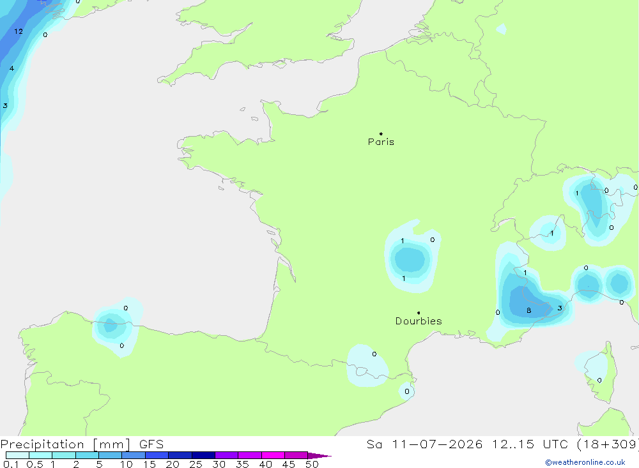Click the 2–5 mm legend color swatch

pos(87,455)
